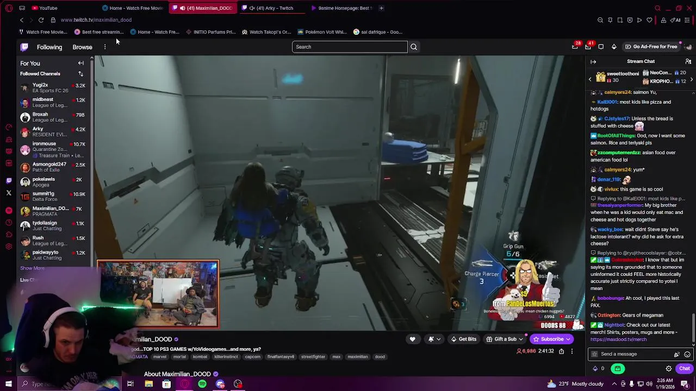Open notifications inbox with 41 badge
This screenshot has width=696, height=391.
[x=588, y=47]
